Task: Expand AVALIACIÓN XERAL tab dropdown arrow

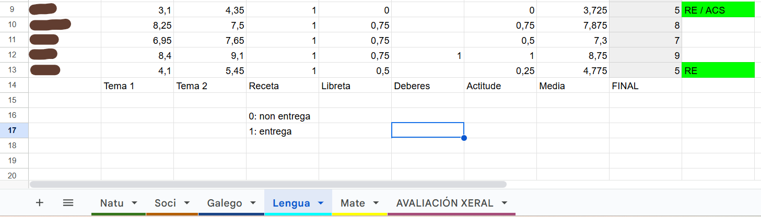Action: [504, 203]
